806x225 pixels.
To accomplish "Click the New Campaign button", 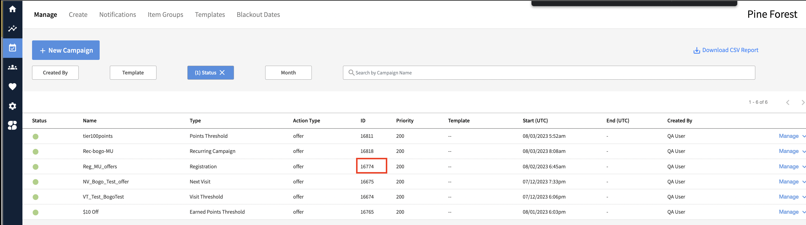I will tap(66, 50).
